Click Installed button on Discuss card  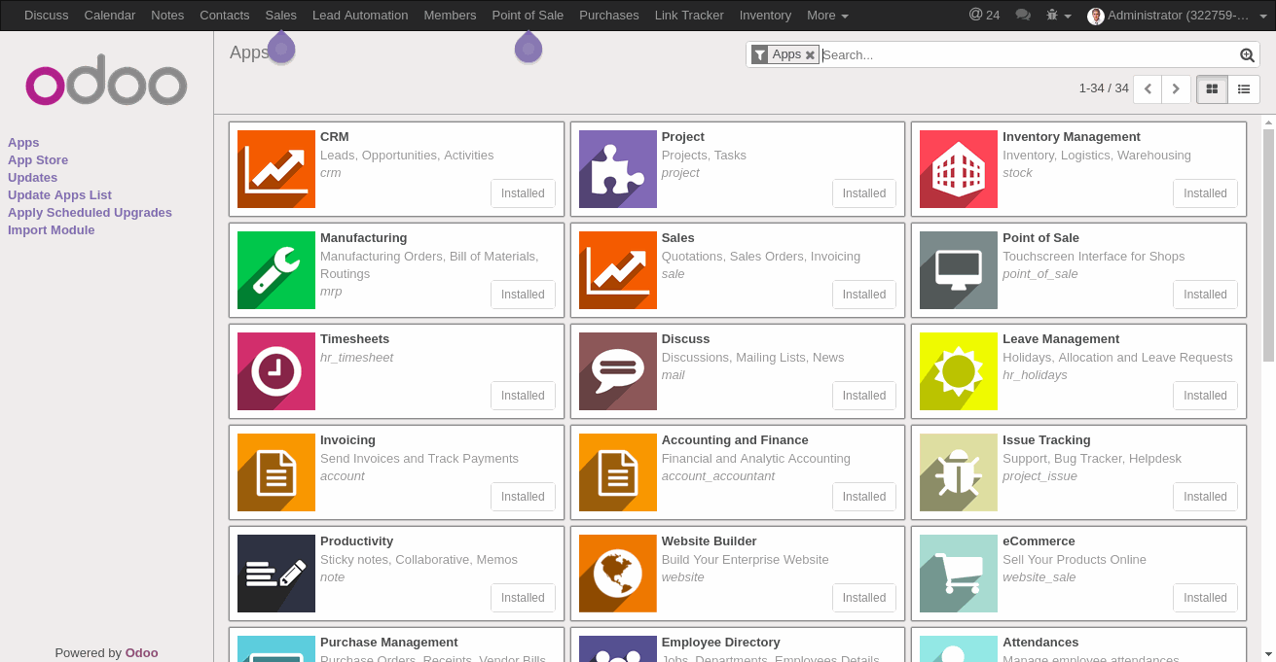click(x=864, y=396)
